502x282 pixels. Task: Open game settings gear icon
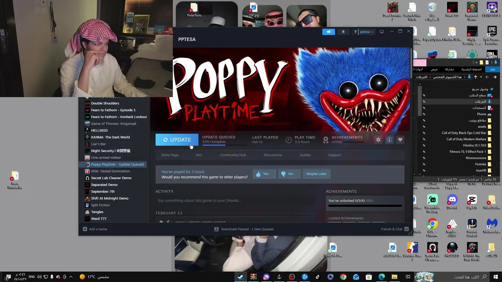point(378,140)
